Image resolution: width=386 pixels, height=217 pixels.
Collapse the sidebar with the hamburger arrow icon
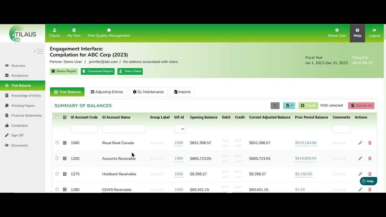pyautogui.click(x=38, y=51)
